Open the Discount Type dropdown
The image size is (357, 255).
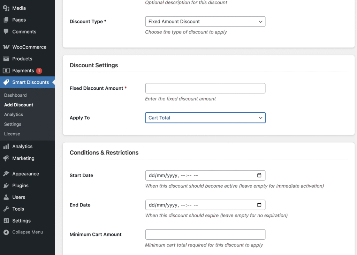205,22
